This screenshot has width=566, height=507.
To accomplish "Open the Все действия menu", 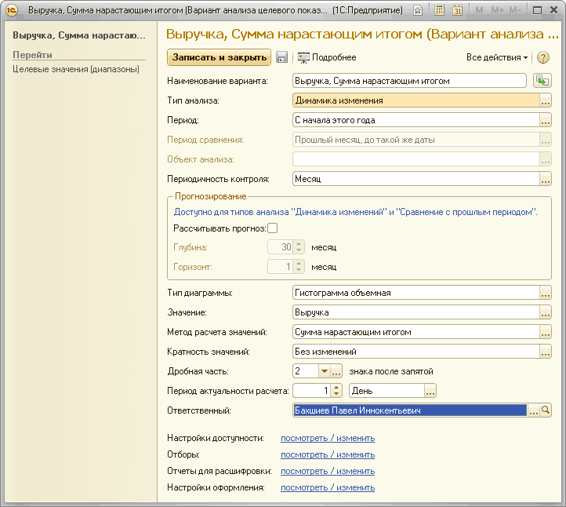I will click(x=497, y=57).
